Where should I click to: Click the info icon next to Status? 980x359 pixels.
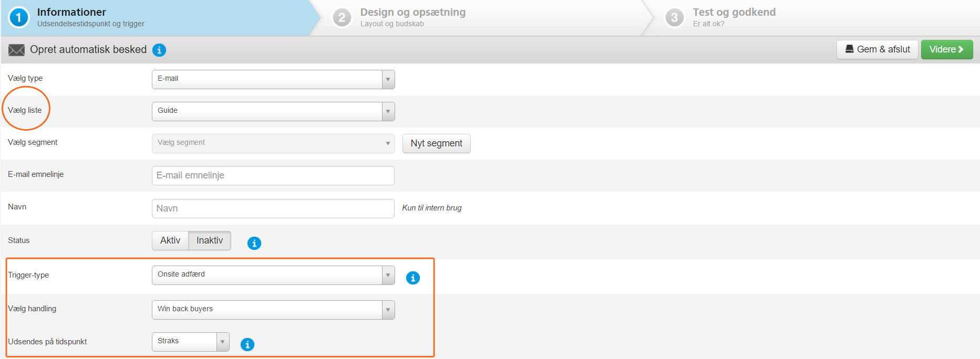[254, 243]
